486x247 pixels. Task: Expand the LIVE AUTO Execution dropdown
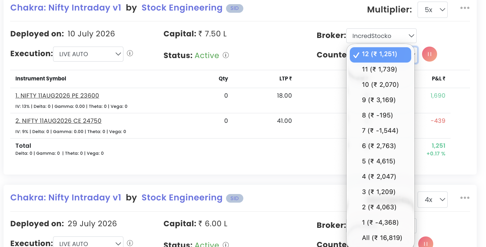tap(88, 54)
